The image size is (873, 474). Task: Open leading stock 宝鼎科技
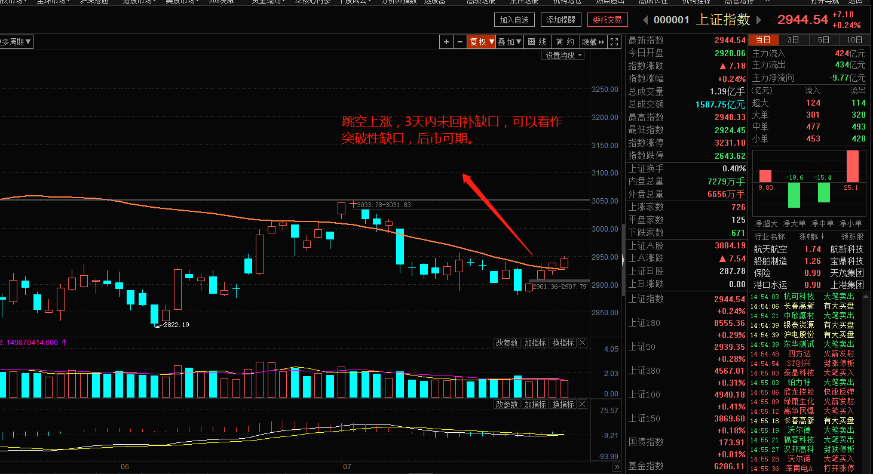click(847, 261)
